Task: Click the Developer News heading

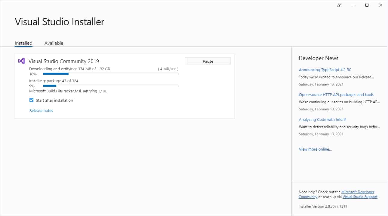Action: pyautogui.click(x=319, y=58)
